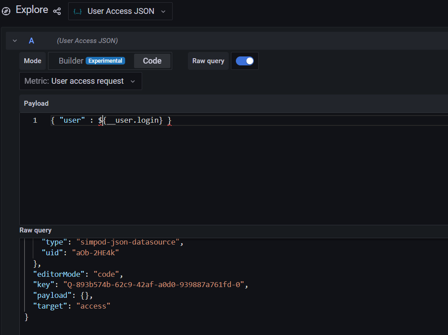The image size is (448, 335).
Task: Select the Code mode tab
Action: pos(152,60)
